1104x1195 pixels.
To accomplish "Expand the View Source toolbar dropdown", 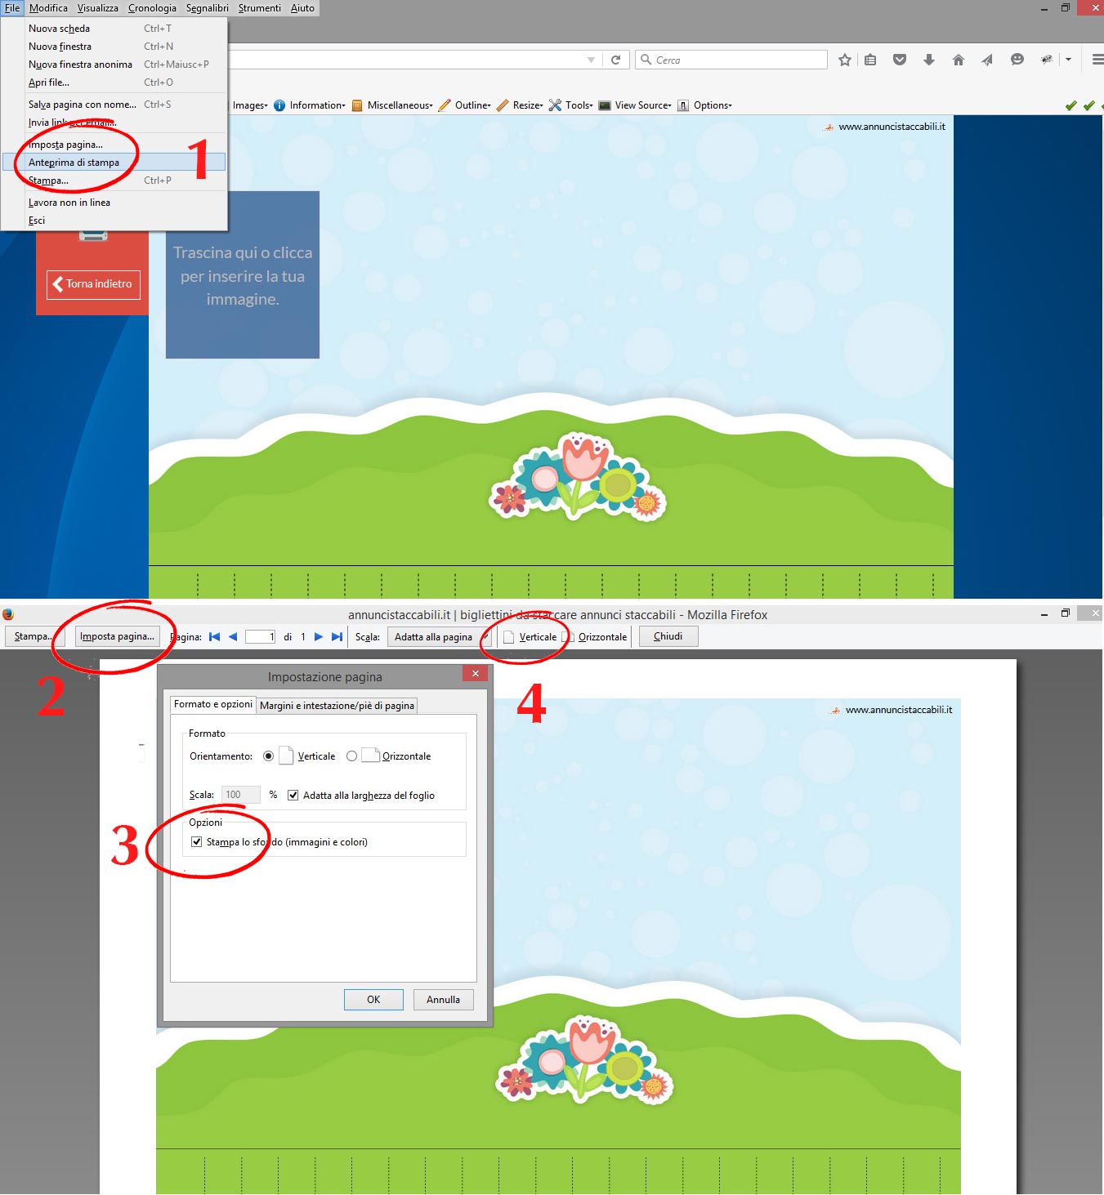I will click(642, 105).
